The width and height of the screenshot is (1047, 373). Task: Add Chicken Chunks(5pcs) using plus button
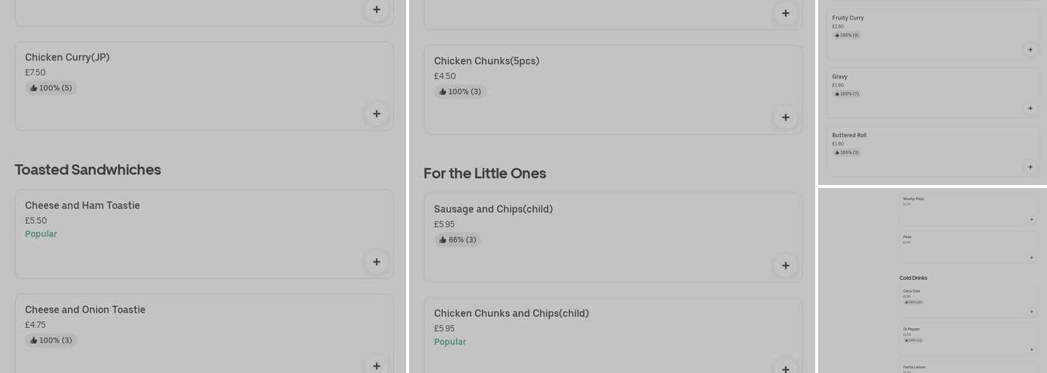[x=785, y=117]
